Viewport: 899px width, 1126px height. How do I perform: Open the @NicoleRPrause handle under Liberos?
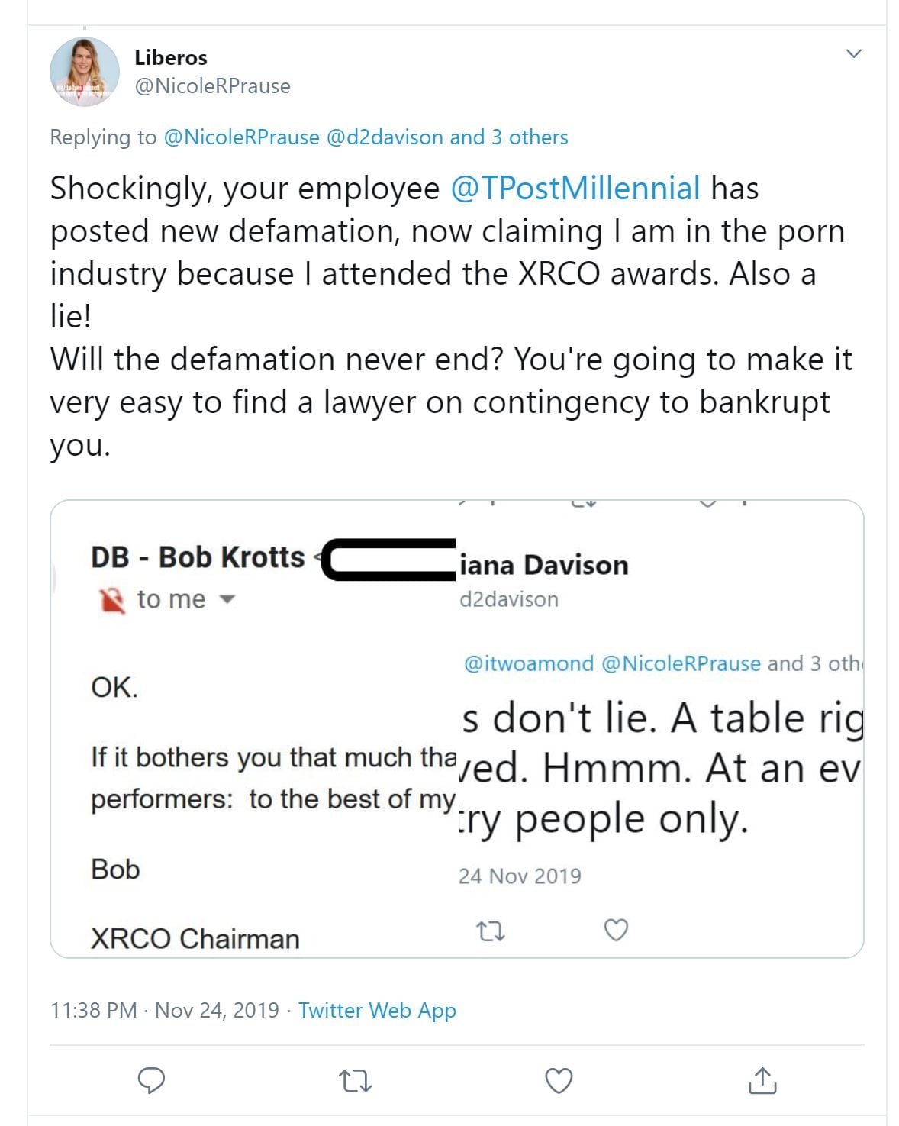coord(212,86)
